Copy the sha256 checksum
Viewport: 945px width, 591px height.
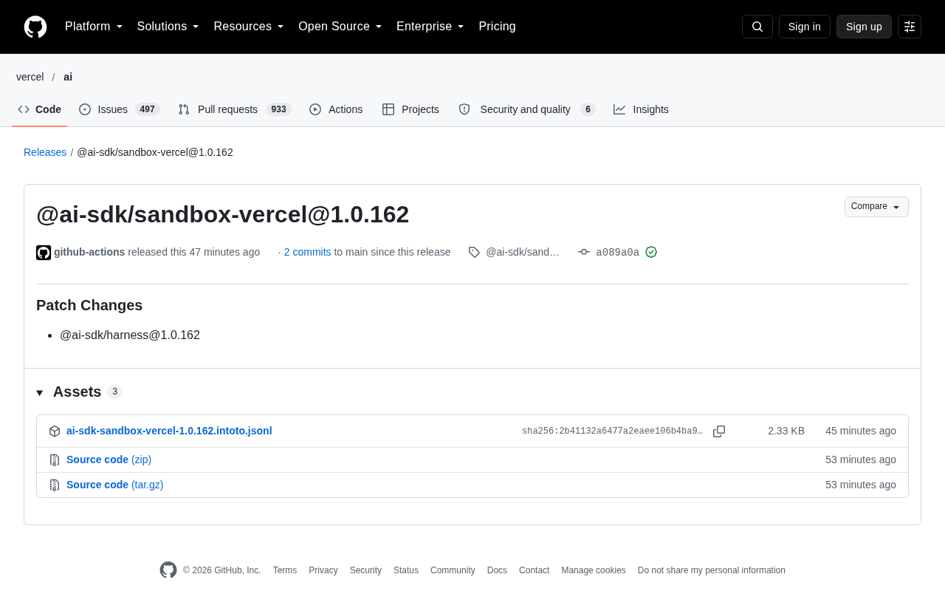click(719, 431)
